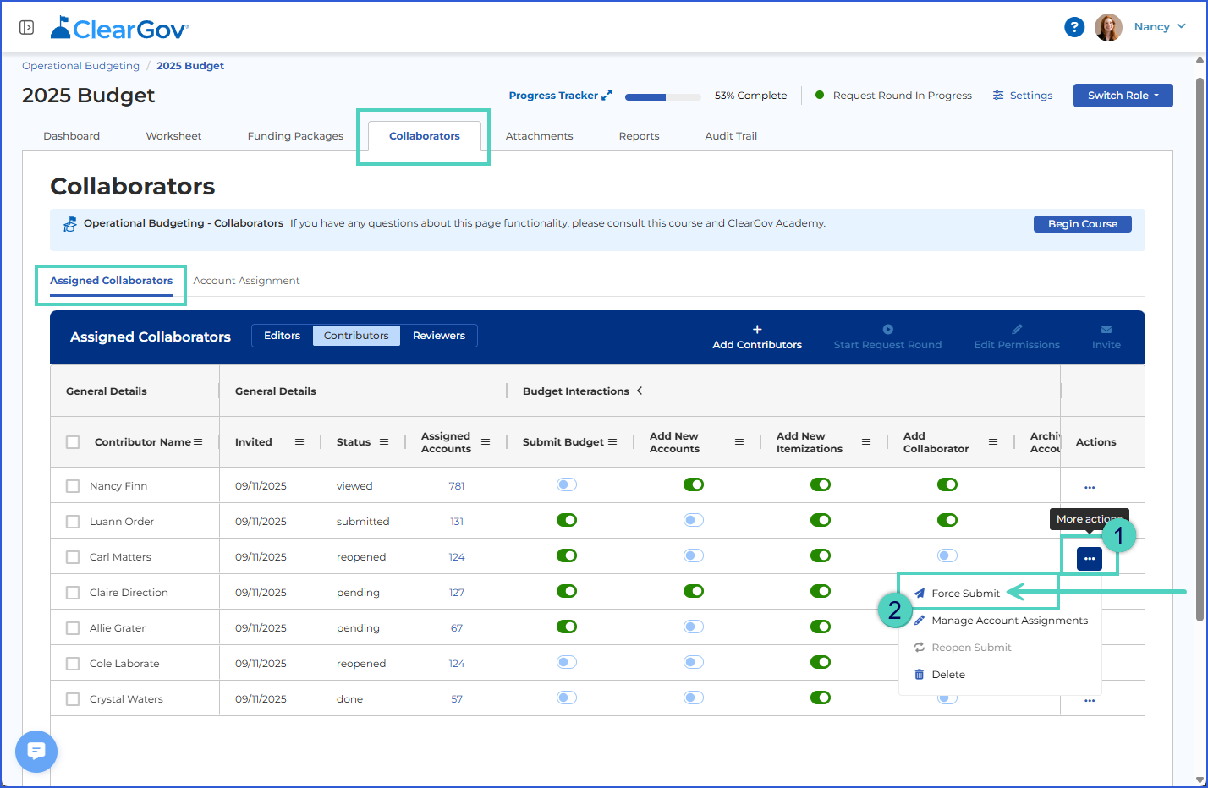Click Edit Permissions pencil icon

(x=1017, y=330)
